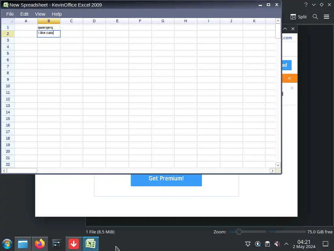This screenshot has height=251, width=334.
Task: Select column F header
Action: pos(140,21)
